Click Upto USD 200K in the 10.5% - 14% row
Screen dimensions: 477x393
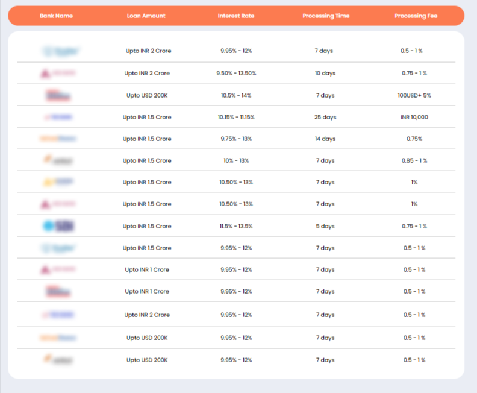click(x=147, y=95)
